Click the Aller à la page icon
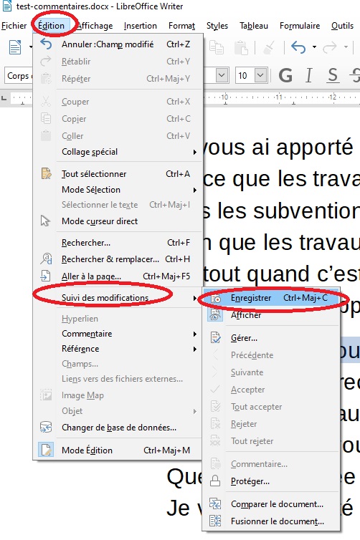The width and height of the screenshot is (360, 540). pyautogui.click(x=45, y=276)
